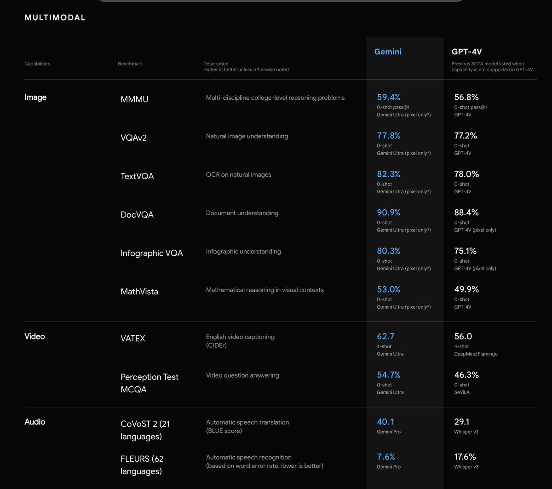The width and height of the screenshot is (552, 489).
Task: Select the CoVoST 2 benchmark name
Action: [145, 430]
